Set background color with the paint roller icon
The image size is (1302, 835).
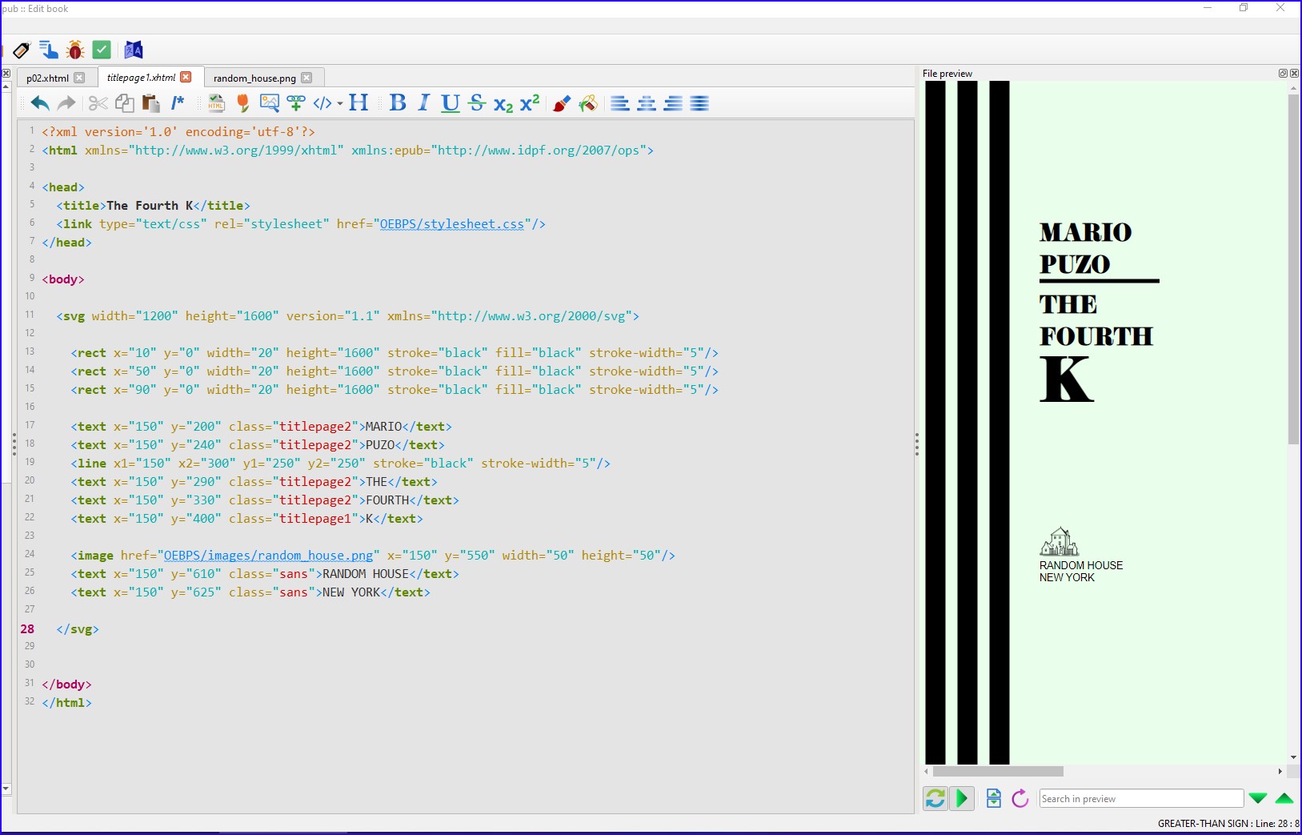(x=588, y=103)
